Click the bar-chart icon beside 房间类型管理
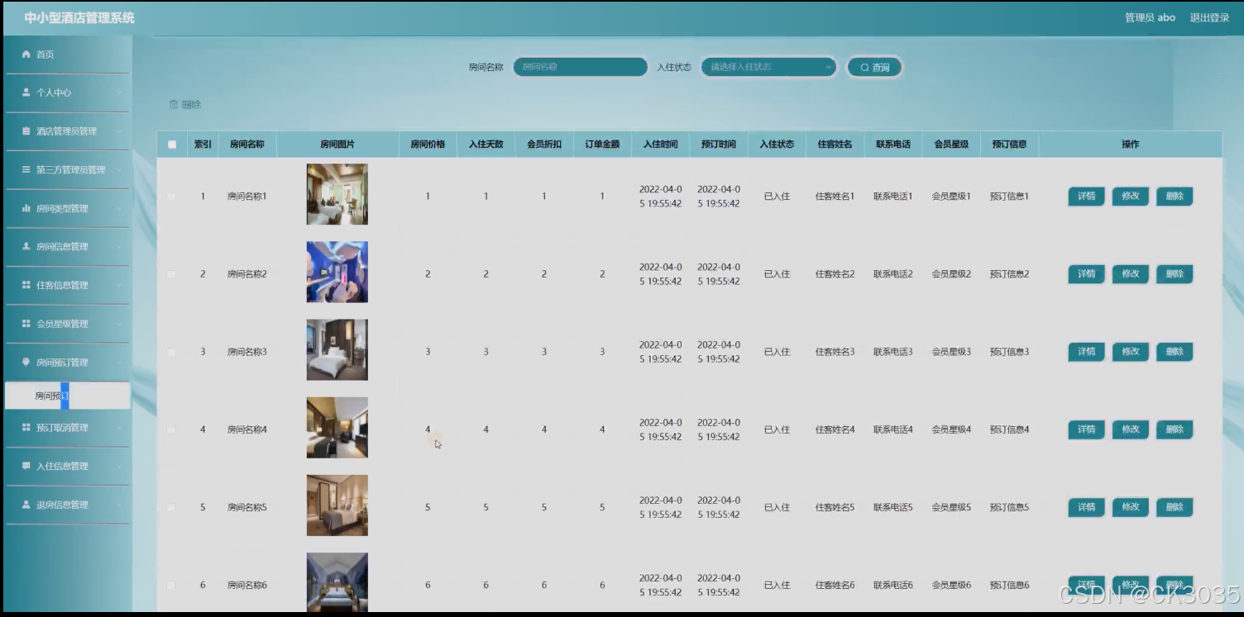The image size is (1244, 617). coord(26,208)
